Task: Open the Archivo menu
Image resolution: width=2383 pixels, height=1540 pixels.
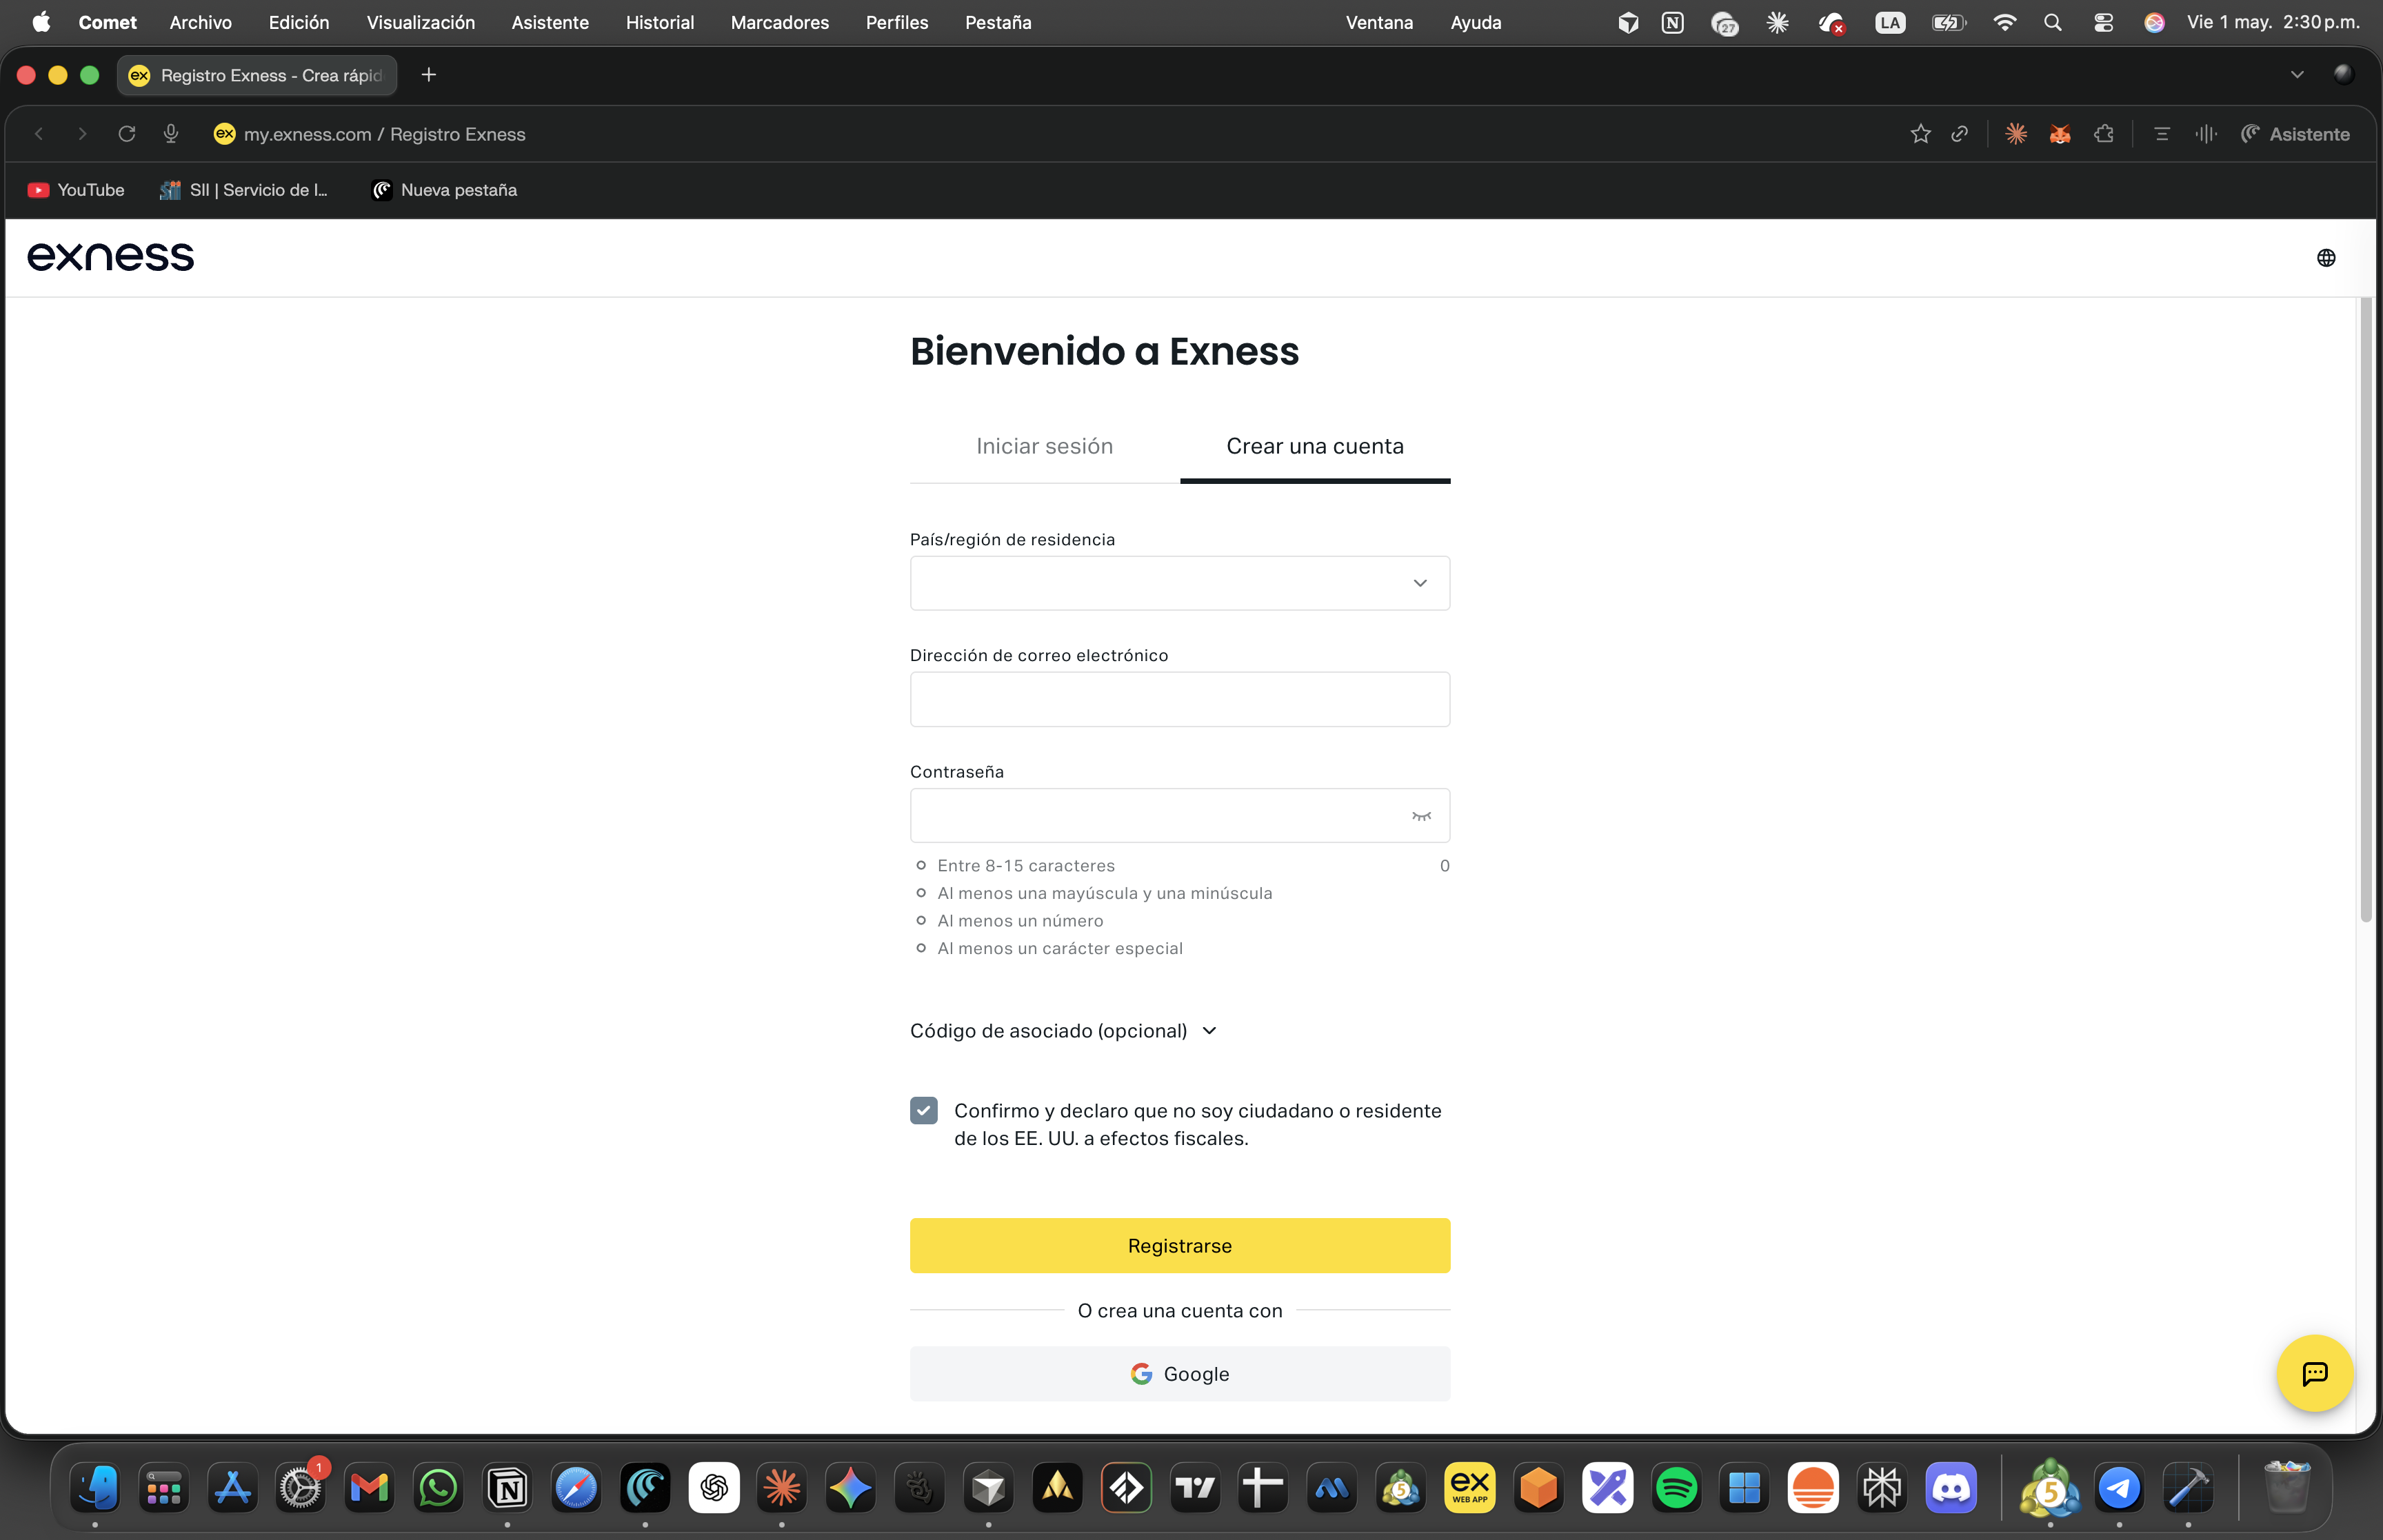Action: (200, 22)
